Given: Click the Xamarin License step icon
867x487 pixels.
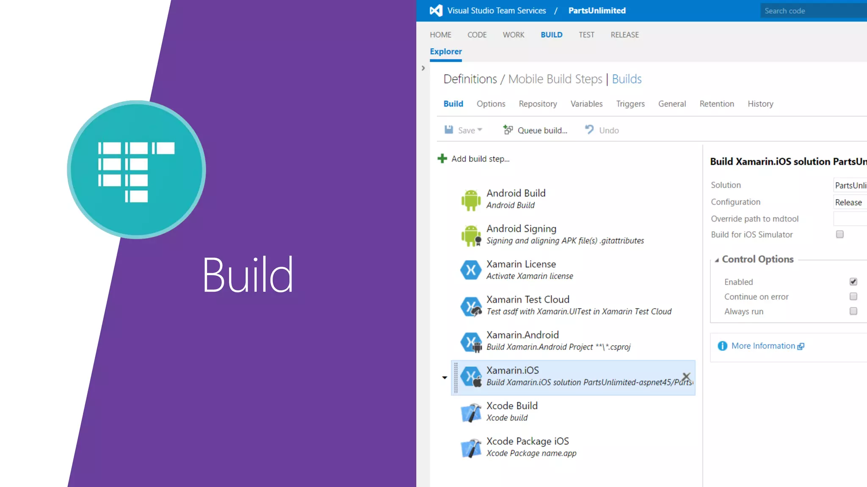Looking at the screenshot, I should (x=471, y=270).
